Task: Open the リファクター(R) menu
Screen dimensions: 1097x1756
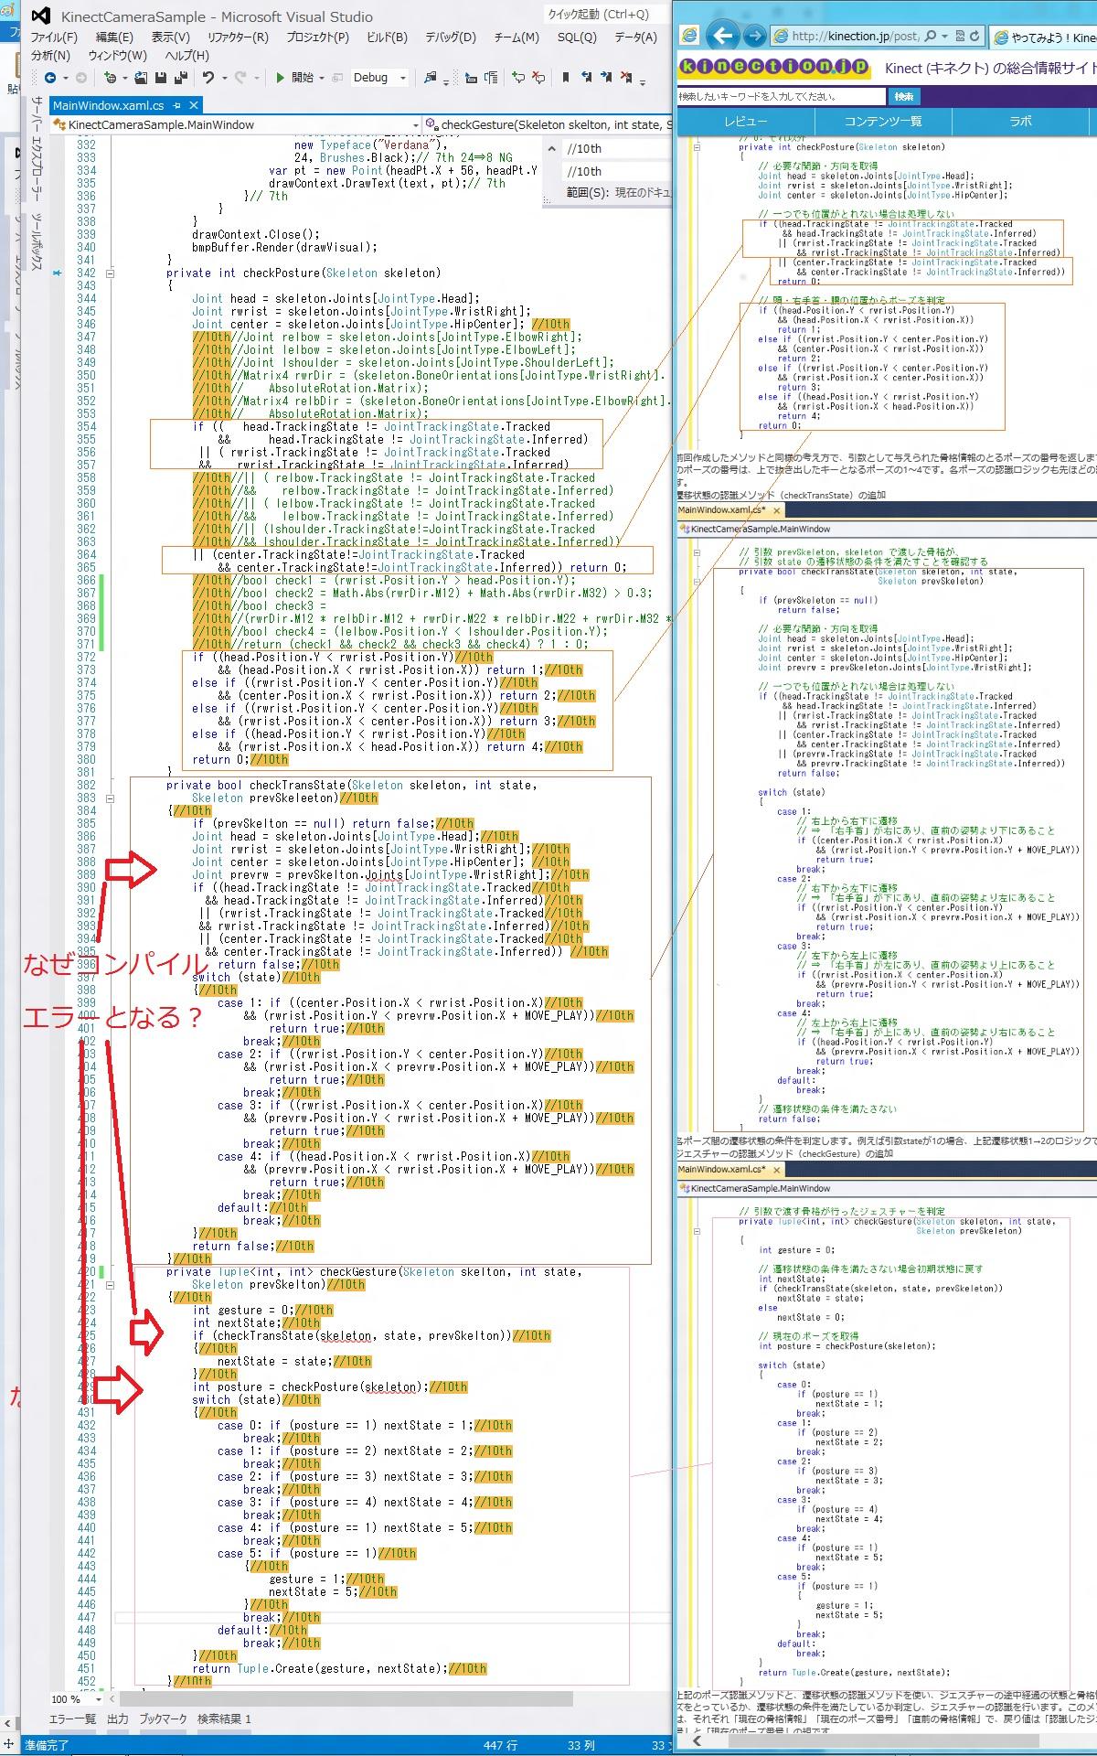Action: point(238,37)
